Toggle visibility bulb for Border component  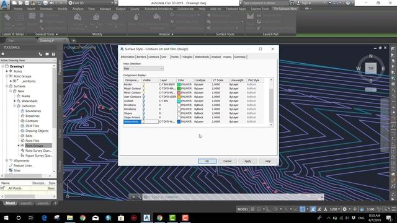[x=143, y=84]
